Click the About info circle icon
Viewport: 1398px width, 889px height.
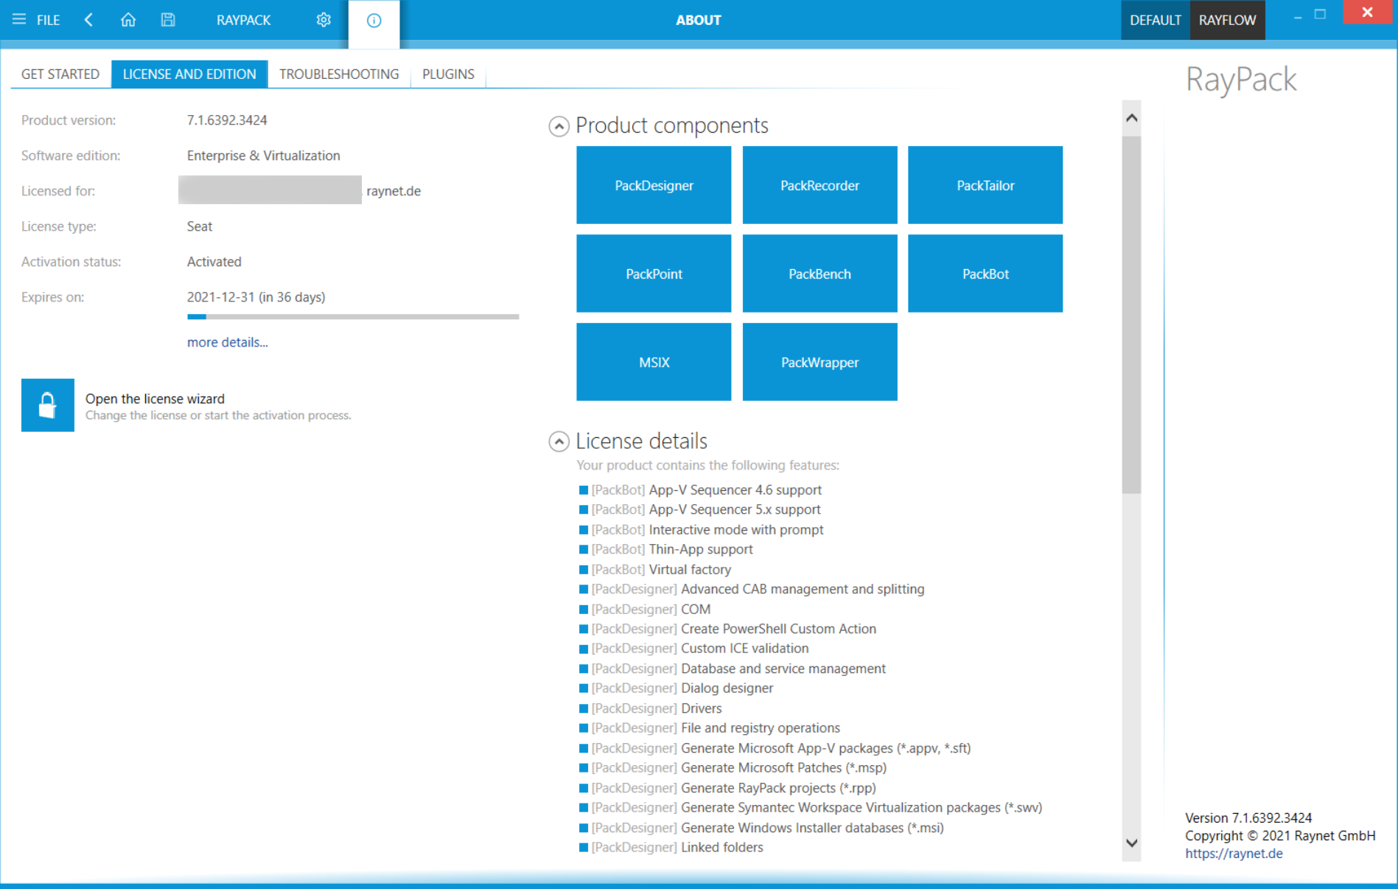(374, 21)
